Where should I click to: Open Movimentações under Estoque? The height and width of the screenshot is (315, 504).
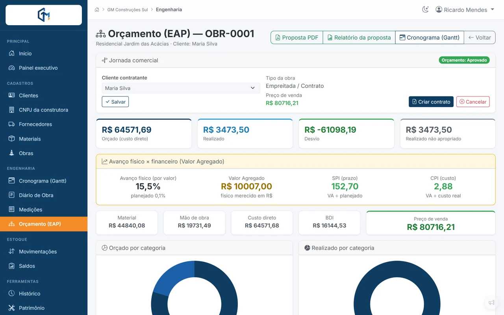(x=44, y=252)
